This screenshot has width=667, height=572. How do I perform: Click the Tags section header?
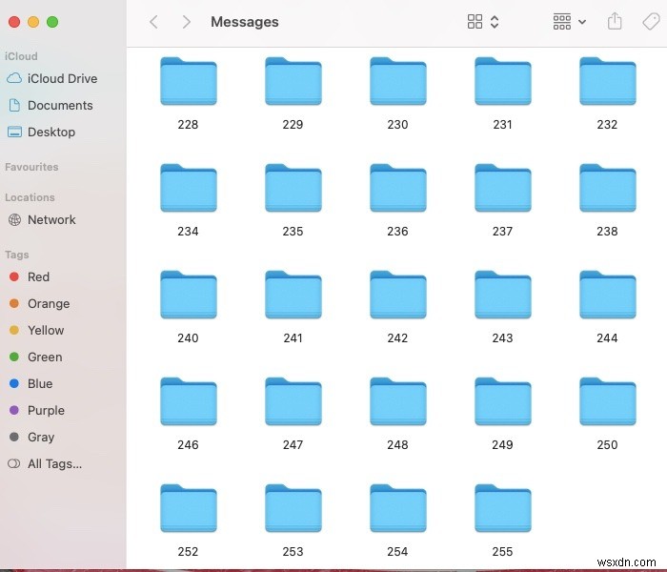point(17,255)
